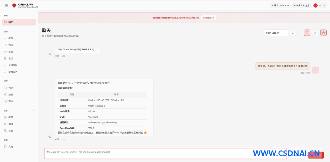Open 频道 via its link icon
Screen dimensions: 330x162
coord(5,45)
